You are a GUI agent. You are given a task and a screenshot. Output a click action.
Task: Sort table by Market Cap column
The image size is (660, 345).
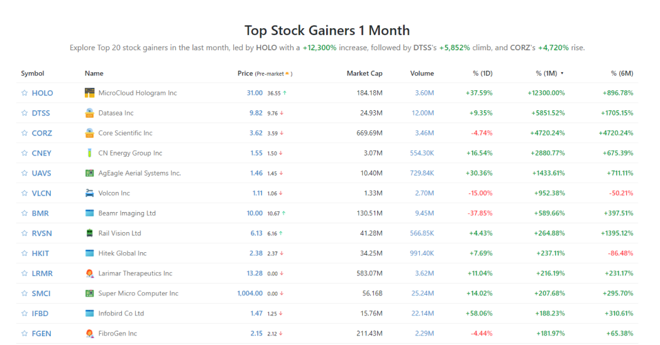(x=365, y=73)
